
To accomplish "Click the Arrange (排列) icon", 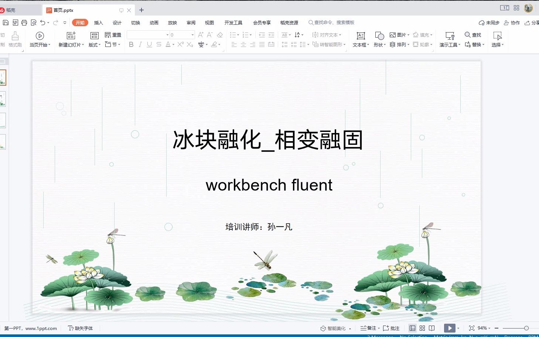I will click(393, 44).
